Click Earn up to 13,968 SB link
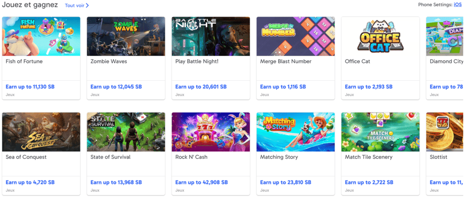The height and width of the screenshot is (198, 466). click(x=116, y=182)
